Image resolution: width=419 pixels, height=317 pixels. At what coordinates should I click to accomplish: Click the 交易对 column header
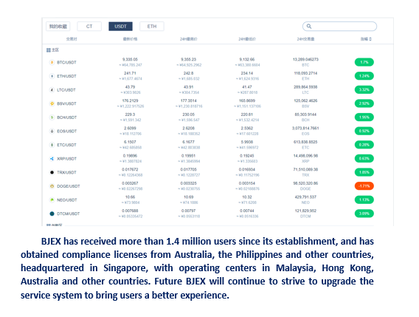[72, 39]
